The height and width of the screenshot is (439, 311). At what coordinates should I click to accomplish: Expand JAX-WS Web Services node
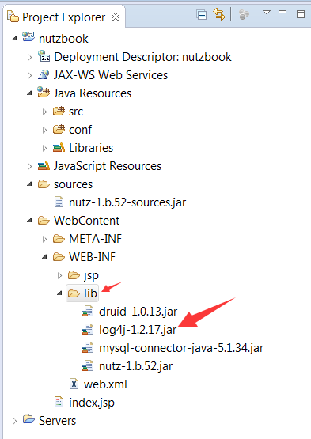pyautogui.click(x=29, y=75)
